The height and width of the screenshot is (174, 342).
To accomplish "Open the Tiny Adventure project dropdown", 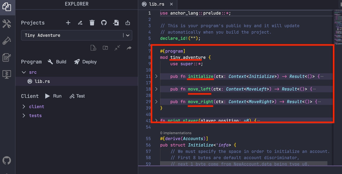I will (x=77, y=35).
